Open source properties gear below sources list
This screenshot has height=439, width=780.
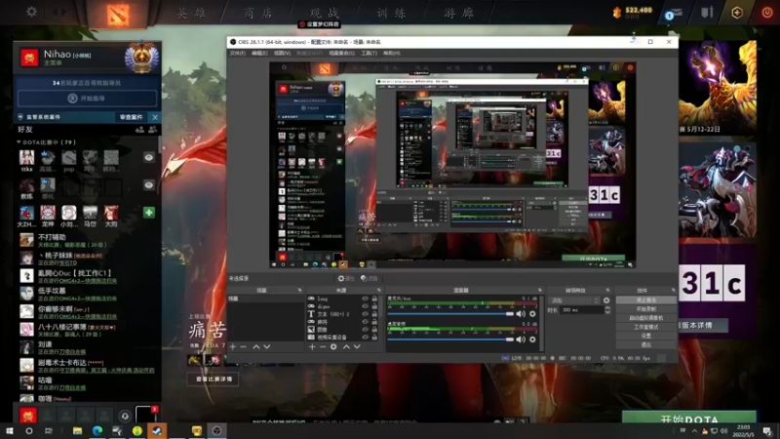pyautogui.click(x=333, y=346)
